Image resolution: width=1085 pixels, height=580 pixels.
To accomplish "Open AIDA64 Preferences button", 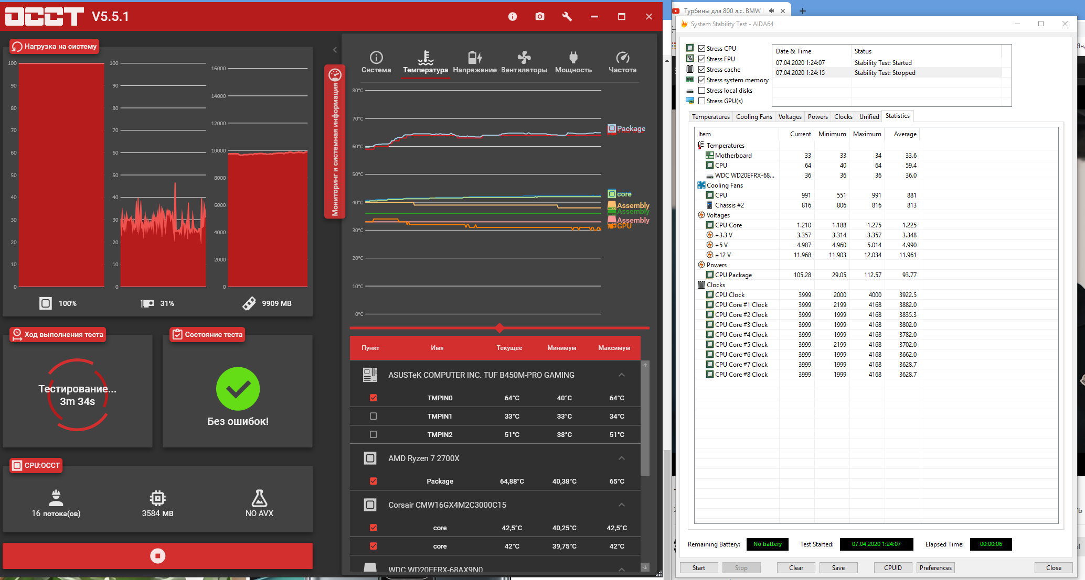I will coord(935,567).
